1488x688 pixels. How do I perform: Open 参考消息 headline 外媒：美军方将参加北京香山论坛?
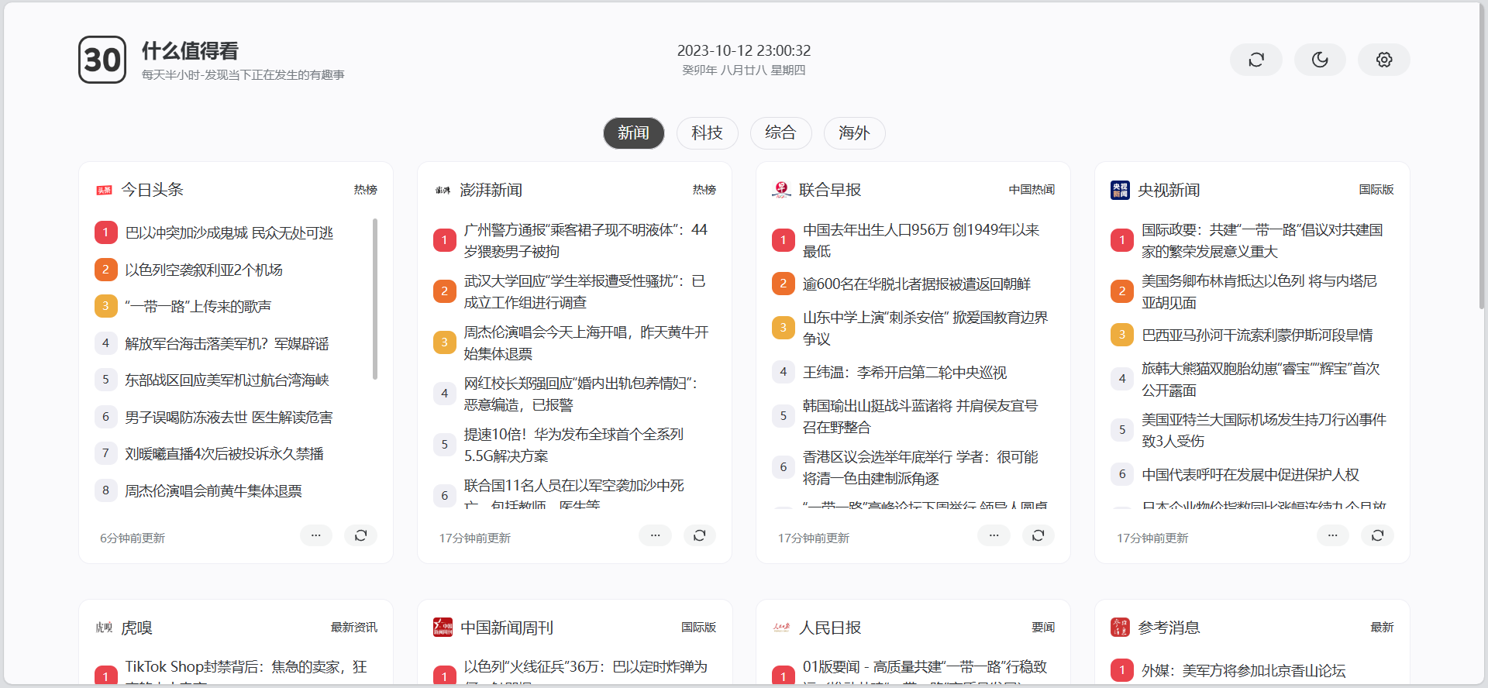[1243, 671]
